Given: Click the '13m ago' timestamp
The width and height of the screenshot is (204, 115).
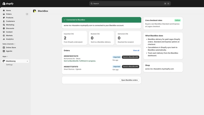Looking at the screenshot, I should coord(116,70).
